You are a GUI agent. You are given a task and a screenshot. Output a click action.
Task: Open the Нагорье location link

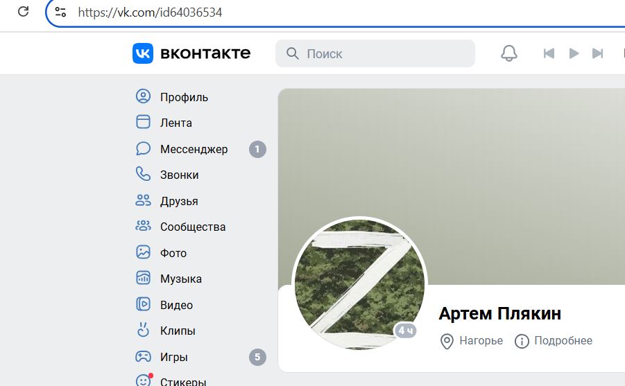click(481, 340)
